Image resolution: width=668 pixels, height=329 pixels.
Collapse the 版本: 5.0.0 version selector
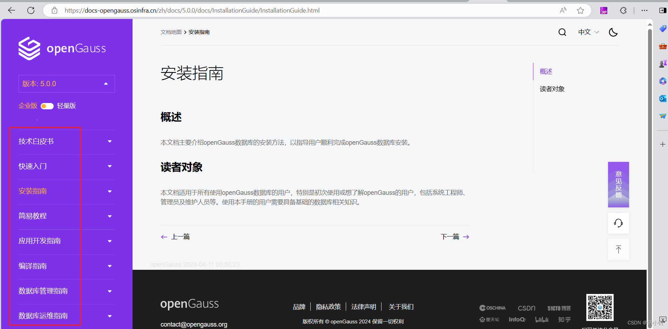click(x=106, y=83)
